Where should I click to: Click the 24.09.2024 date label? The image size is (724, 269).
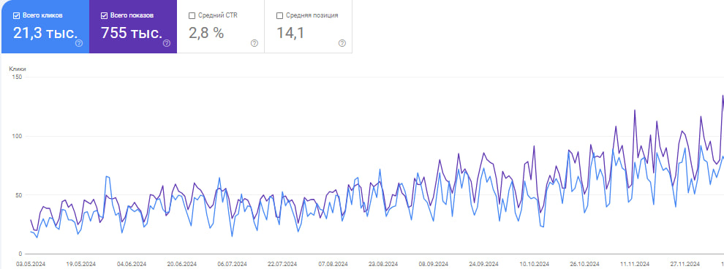point(483,265)
